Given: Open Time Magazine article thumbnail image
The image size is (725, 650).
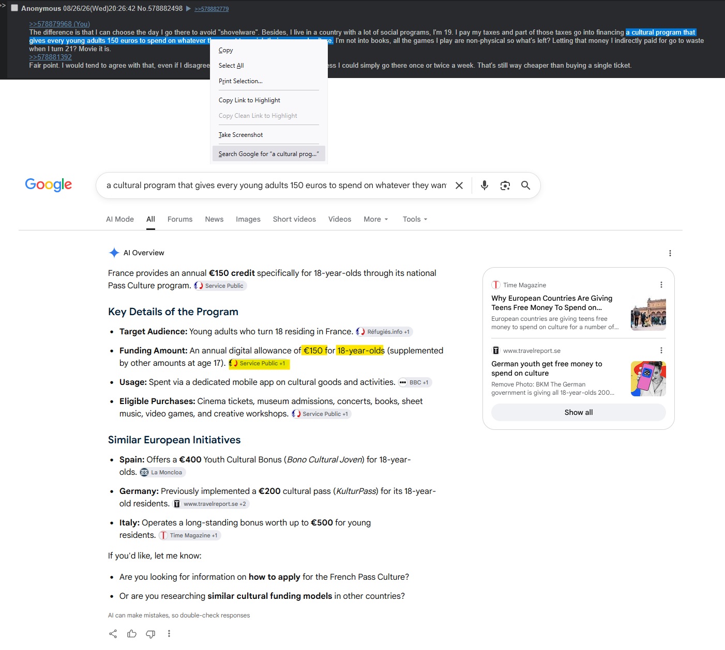Looking at the screenshot, I should point(648,313).
